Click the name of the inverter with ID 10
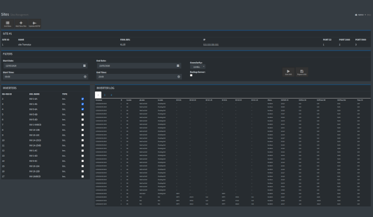 pyautogui.click(x=35, y=140)
